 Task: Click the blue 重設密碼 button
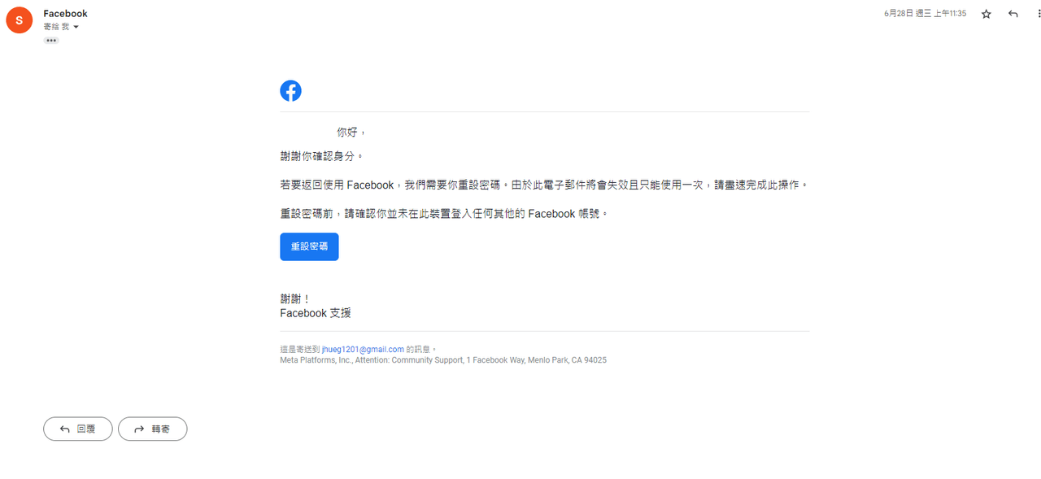[309, 246]
